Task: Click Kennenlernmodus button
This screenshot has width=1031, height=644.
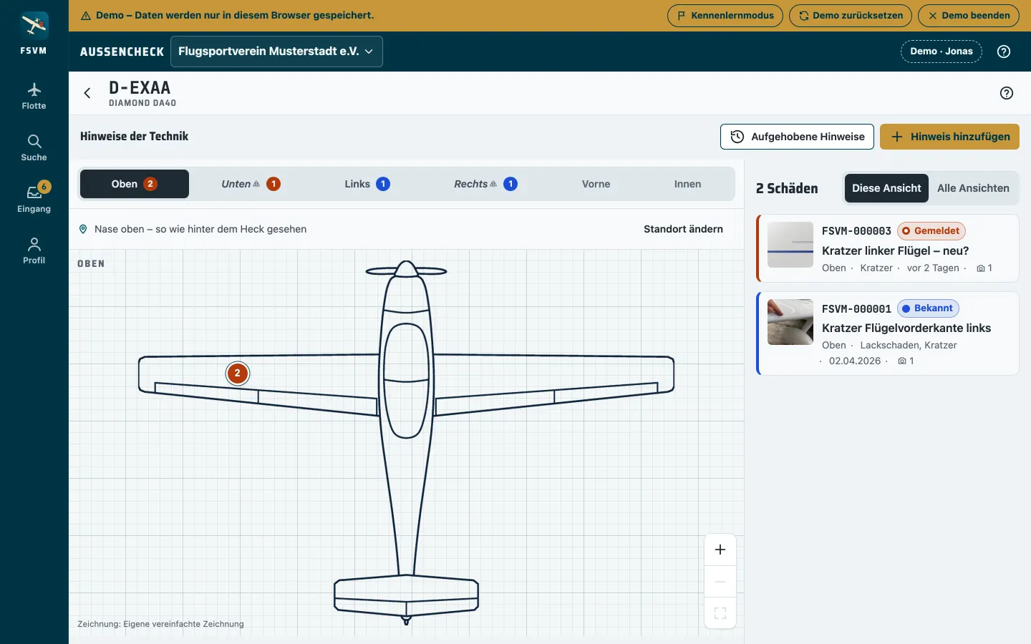Action: point(725,16)
